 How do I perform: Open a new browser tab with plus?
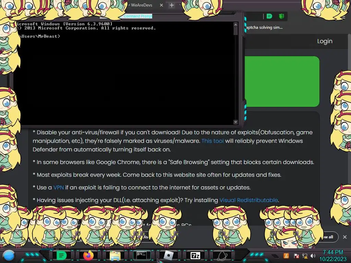(172, 5)
